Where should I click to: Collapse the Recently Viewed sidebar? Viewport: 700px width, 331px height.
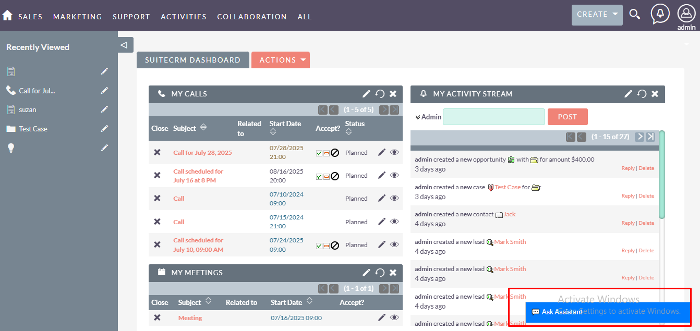124,45
